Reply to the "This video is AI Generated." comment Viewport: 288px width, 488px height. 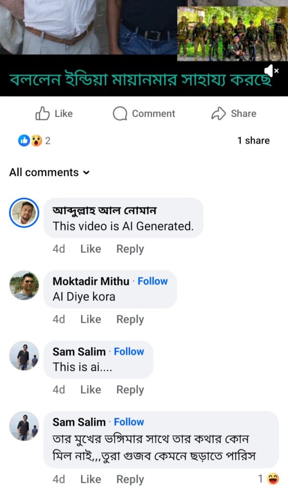click(x=130, y=249)
